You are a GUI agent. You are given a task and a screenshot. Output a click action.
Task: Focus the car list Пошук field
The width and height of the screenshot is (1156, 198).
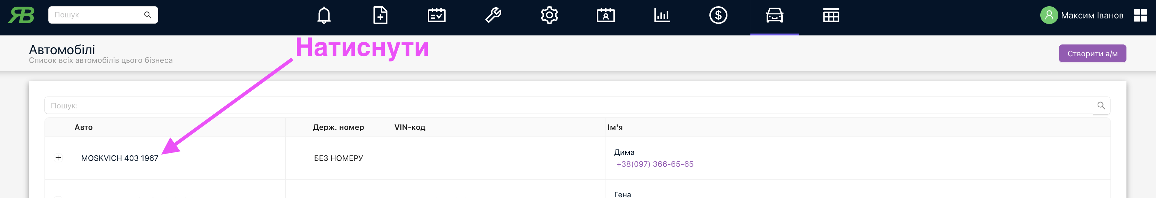click(568, 106)
